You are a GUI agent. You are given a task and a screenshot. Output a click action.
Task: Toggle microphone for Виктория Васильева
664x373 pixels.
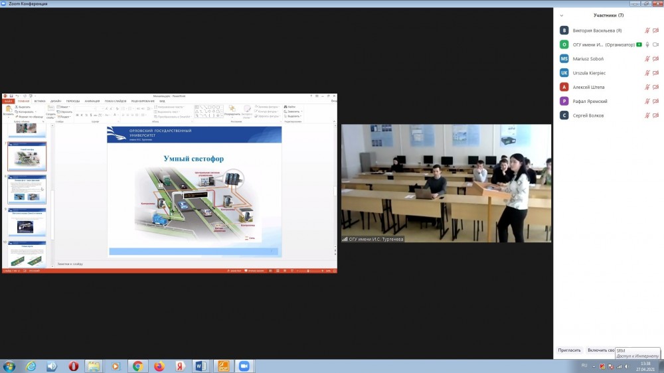[x=647, y=31]
